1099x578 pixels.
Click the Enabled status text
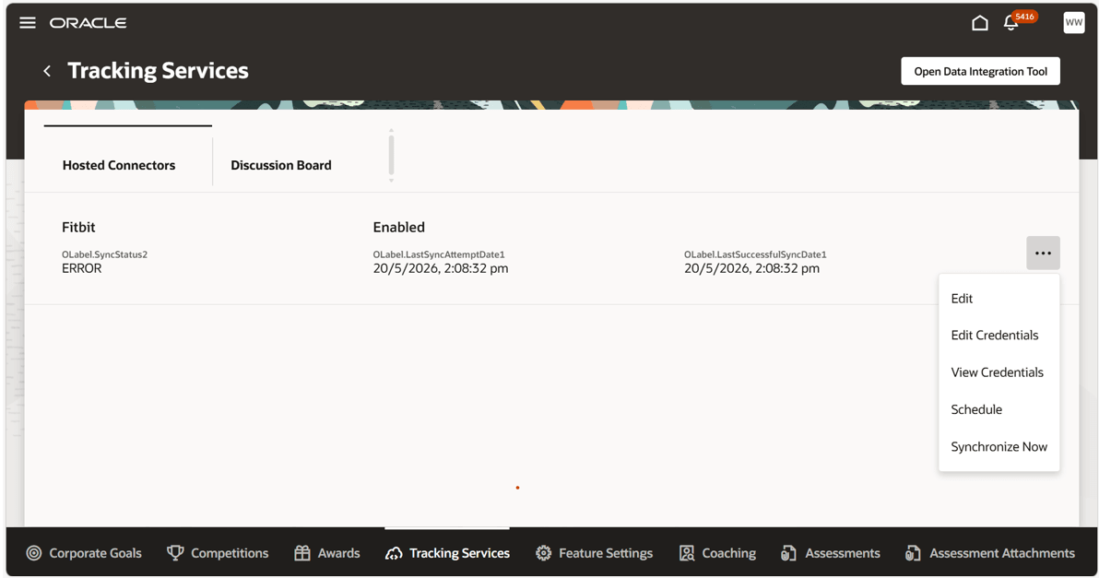tap(399, 227)
